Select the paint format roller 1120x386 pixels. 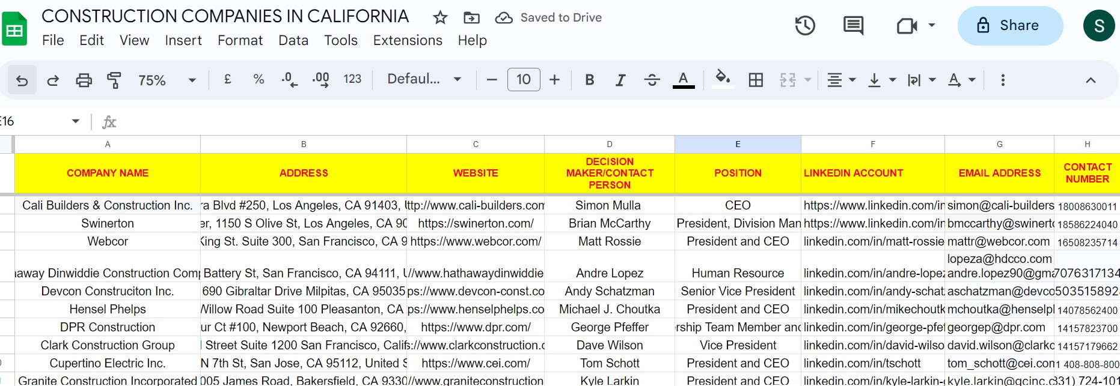coord(114,80)
